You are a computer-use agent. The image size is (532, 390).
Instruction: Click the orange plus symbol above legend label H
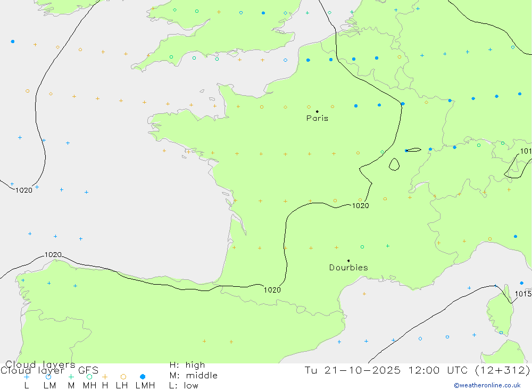tap(105, 377)
